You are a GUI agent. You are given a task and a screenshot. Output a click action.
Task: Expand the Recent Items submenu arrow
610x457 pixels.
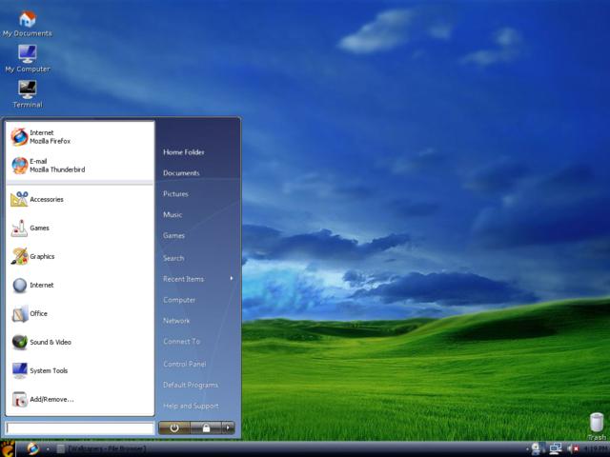232,278
